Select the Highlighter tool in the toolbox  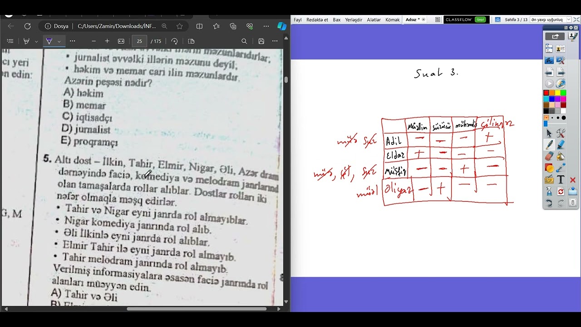(561, 145)
